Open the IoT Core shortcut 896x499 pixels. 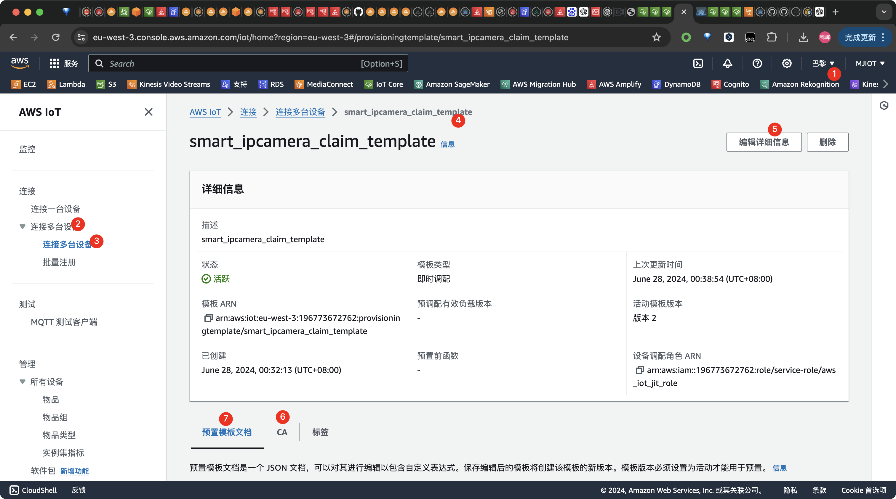(x=383, y=84)
